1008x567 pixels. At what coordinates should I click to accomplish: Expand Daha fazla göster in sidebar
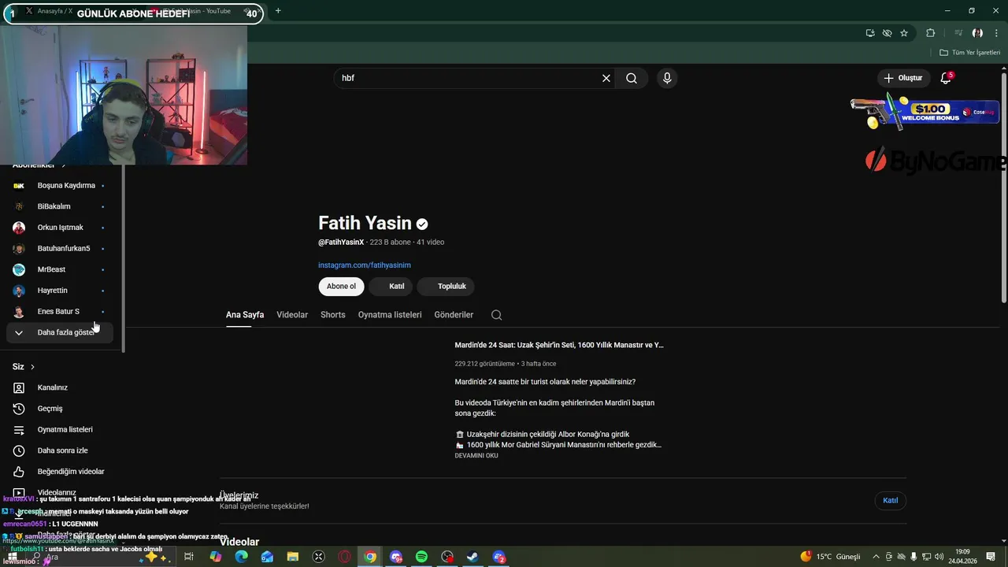pos(61,332)
